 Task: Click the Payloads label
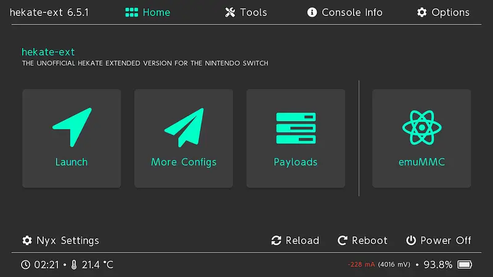(x=296, y=162)
